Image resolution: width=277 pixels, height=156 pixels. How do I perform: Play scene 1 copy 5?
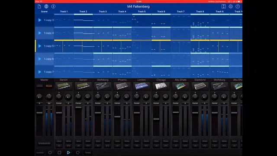(x=40, y=46)
